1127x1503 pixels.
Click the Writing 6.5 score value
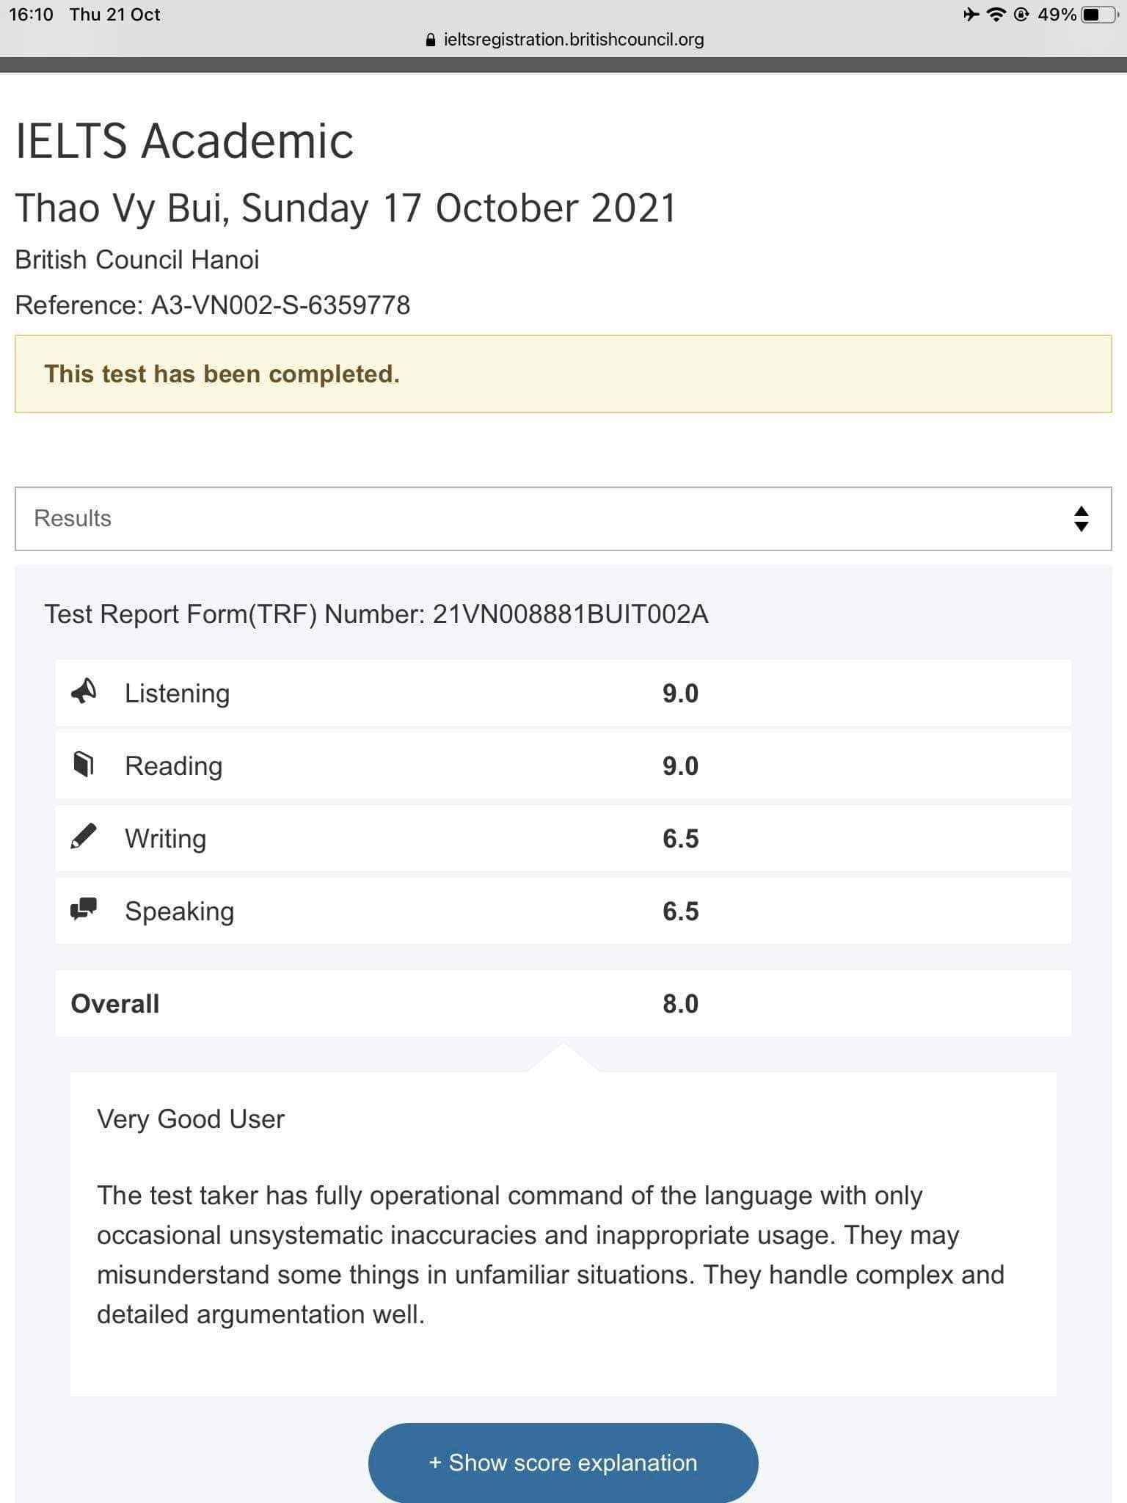point(680,838)
